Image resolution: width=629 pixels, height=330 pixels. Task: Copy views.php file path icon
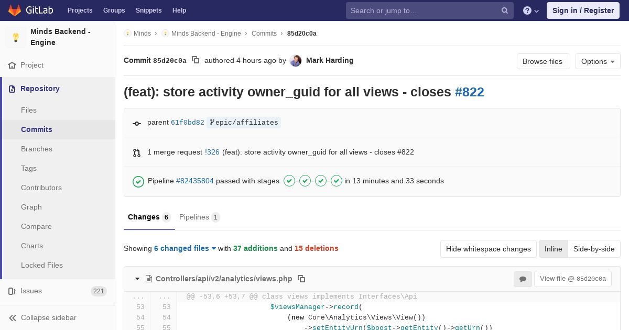[301, 279]
